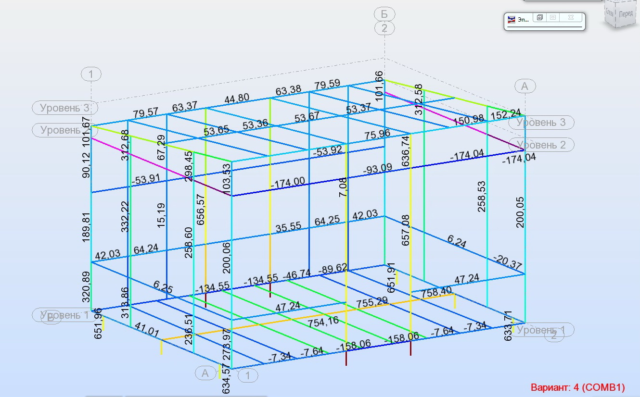Click the 35,55 value label
640x397 pixels.
click(289, 227)
